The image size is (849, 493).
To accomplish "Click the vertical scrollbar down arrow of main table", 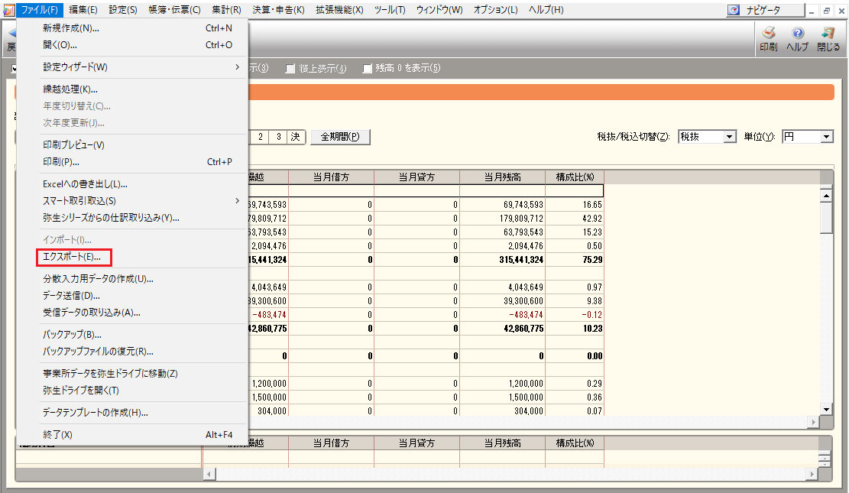I will coord(825,410).
